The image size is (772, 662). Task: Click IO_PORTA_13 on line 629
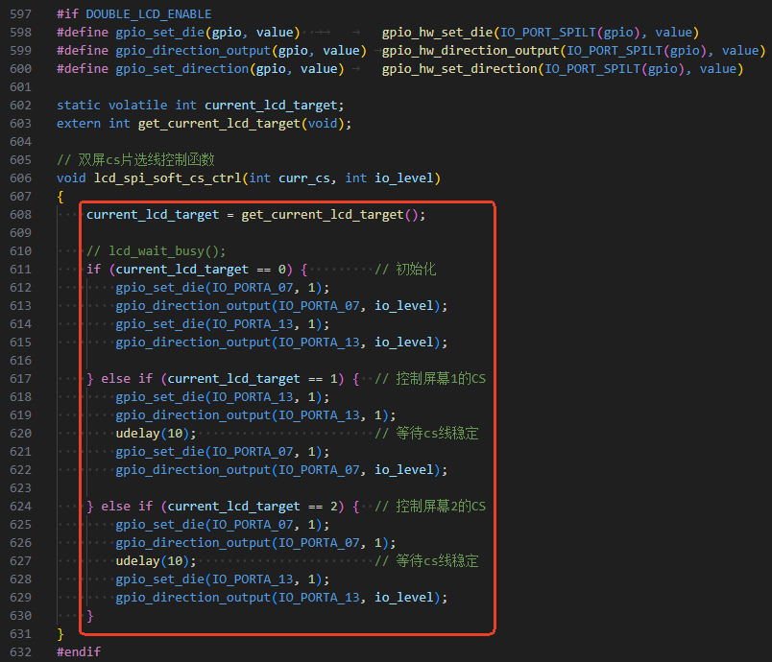point(319,598)
